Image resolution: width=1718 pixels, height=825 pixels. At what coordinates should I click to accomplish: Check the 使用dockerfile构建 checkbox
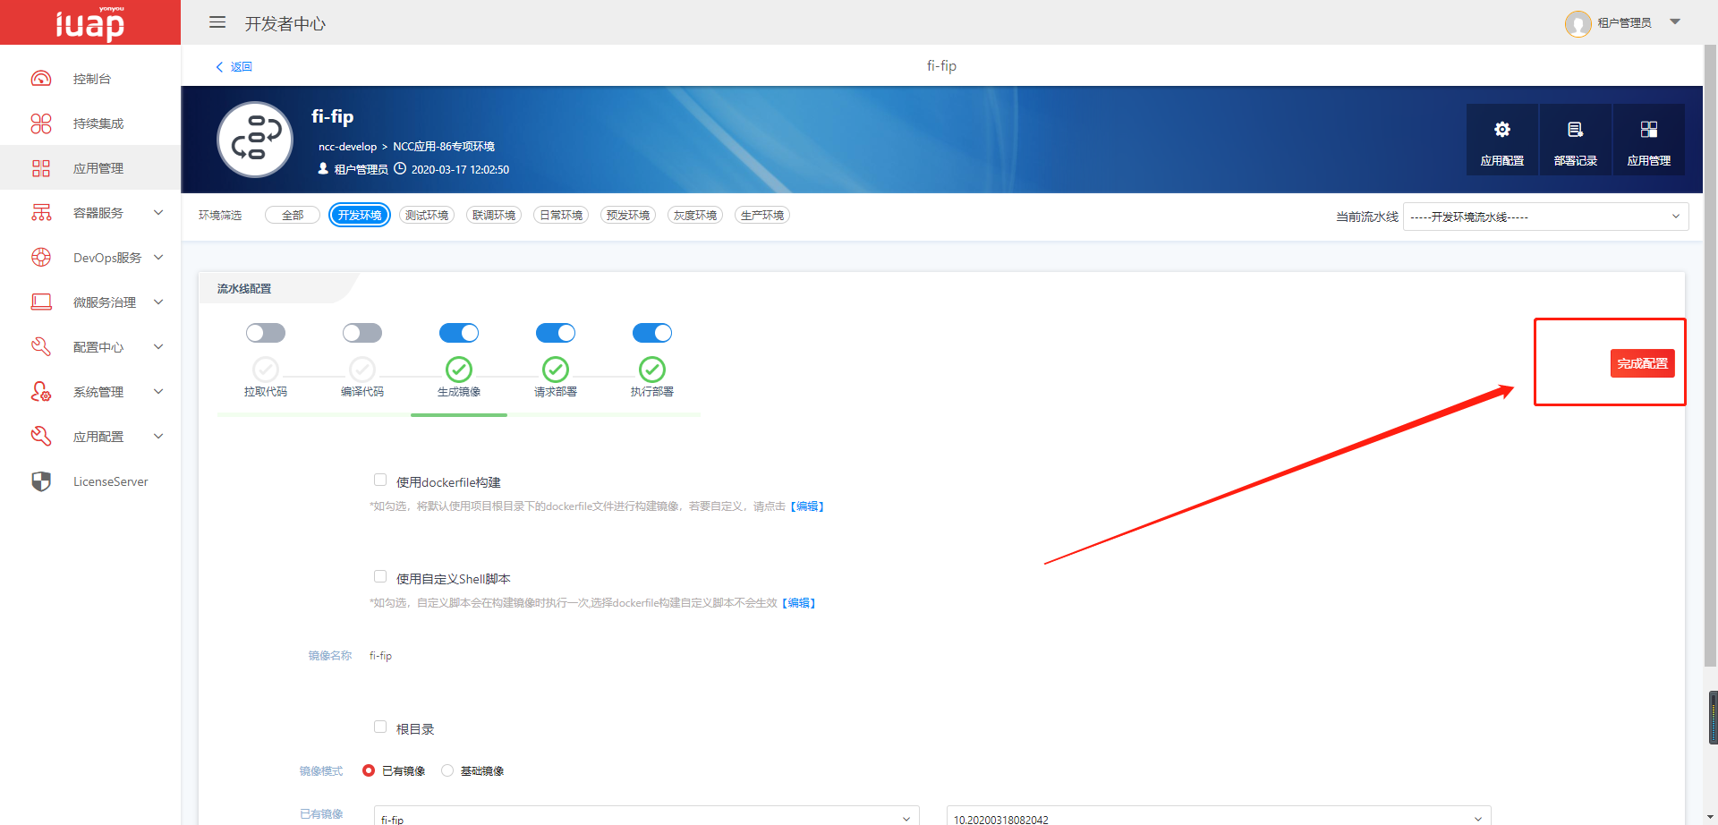[x=380, y=480]
